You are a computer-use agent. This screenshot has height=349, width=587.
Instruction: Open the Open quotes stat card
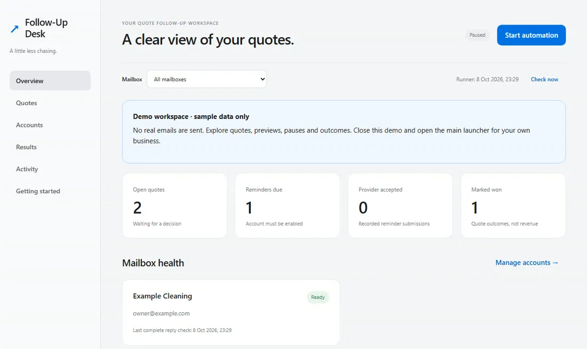tap(175, 205)
